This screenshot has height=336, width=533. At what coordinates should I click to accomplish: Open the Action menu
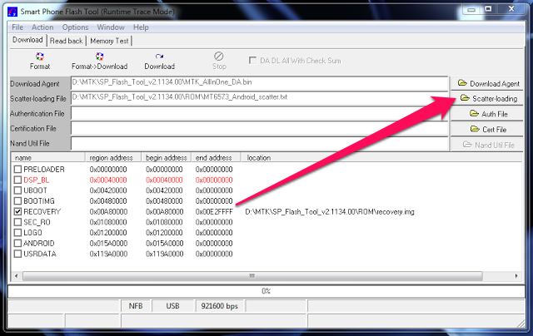pos(42,27)
